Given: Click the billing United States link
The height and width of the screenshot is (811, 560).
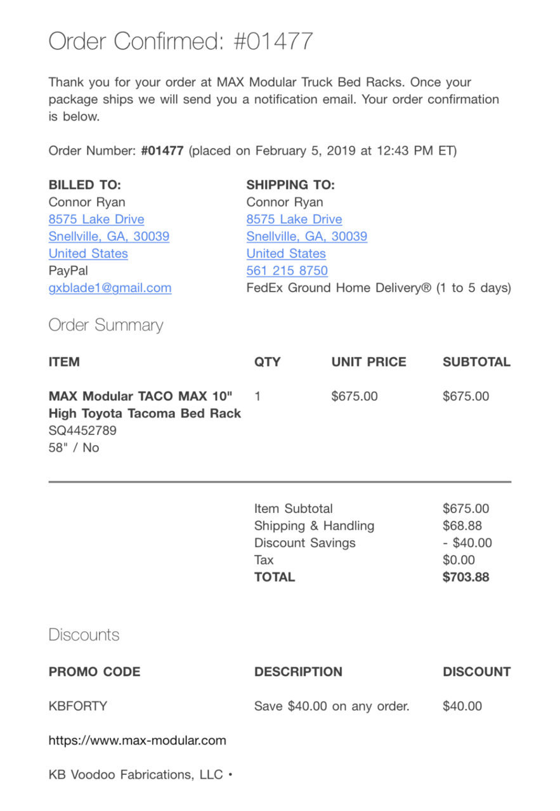Looking at the screenshot, I should [x=88, y=254].
